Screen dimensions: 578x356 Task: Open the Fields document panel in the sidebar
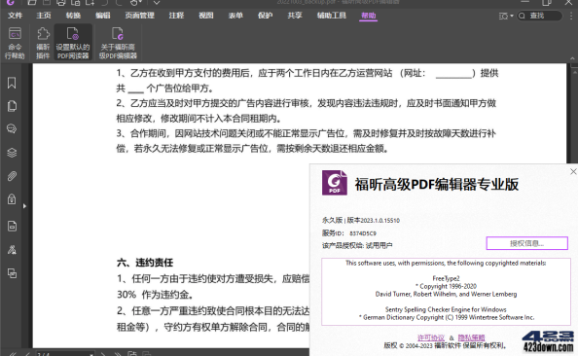[x=12, y=226]
